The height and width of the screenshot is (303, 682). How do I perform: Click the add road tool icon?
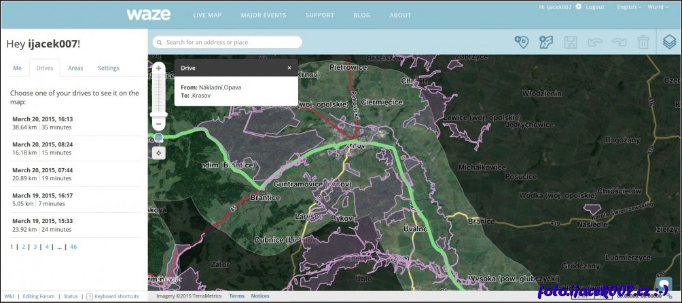click(546, 43)
